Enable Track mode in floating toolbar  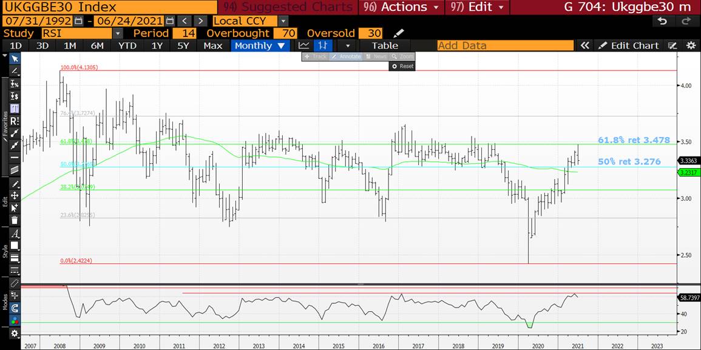[316, 56]
